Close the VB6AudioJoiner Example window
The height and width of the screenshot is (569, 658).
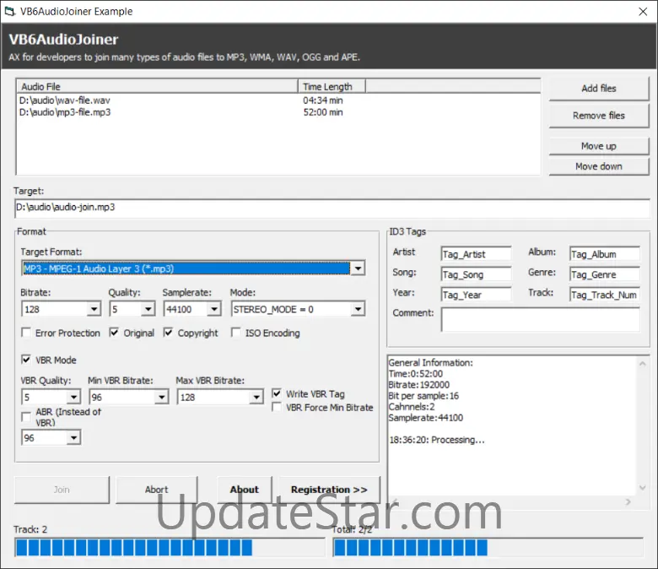pos(643,11)
